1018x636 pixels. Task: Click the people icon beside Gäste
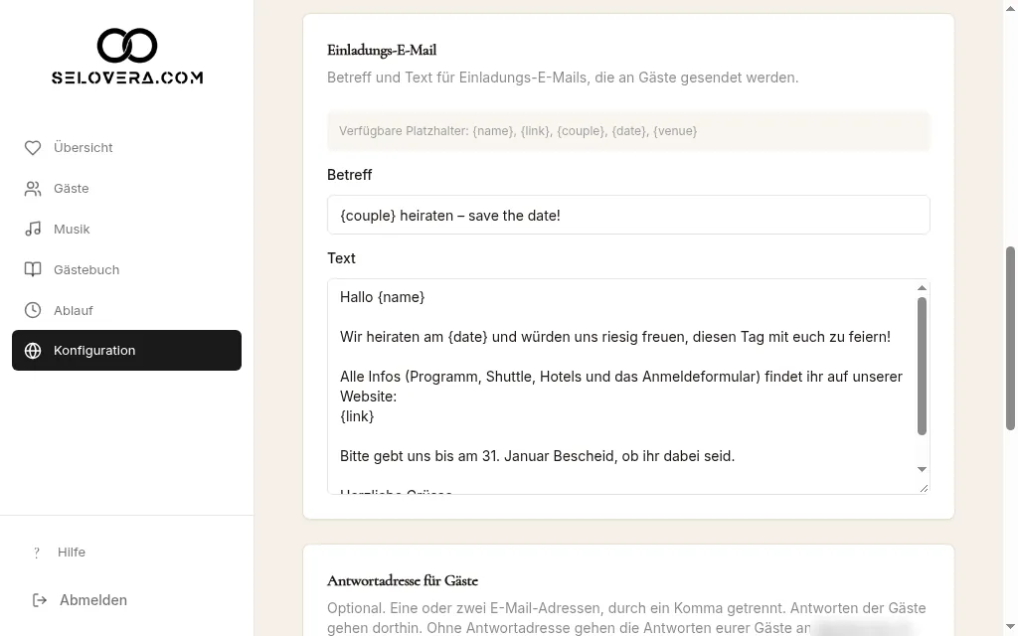(33, 189)
